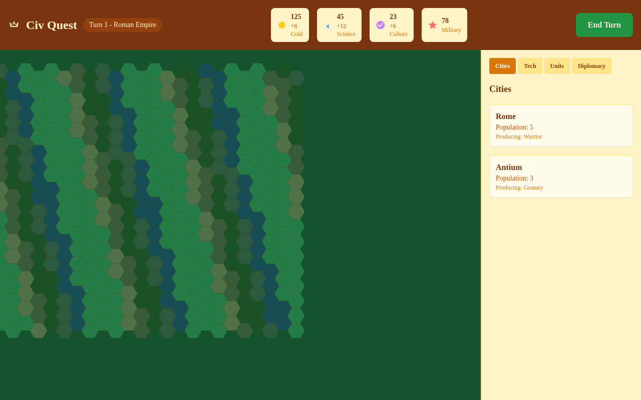Click the Military card showing 78
Image resolution: width=641 pixels, height=400 pixels.
coord(444,24)
